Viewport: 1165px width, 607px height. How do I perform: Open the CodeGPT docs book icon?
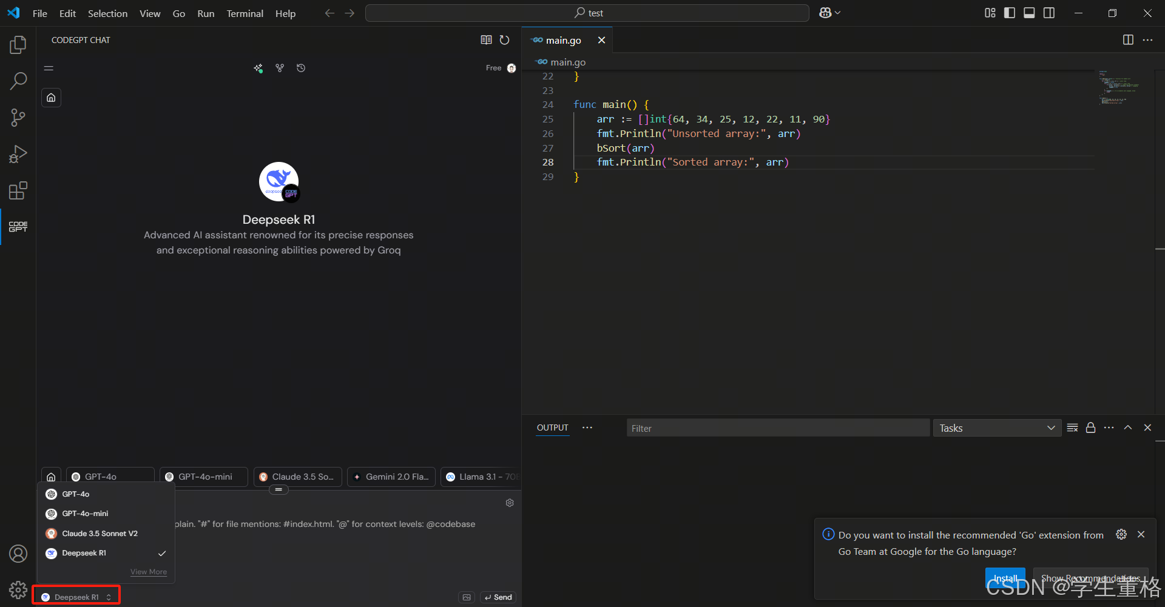486,40
